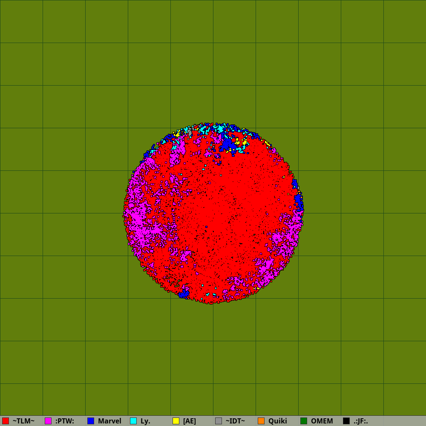The image size is (426, 426).
Task: Click the gray ~IDT~ legend swatch
Action: [x=219, y=421]
